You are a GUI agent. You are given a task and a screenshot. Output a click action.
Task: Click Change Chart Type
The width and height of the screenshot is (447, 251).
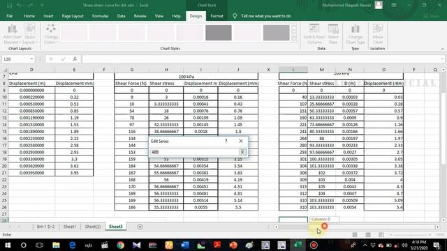(356, 34)
